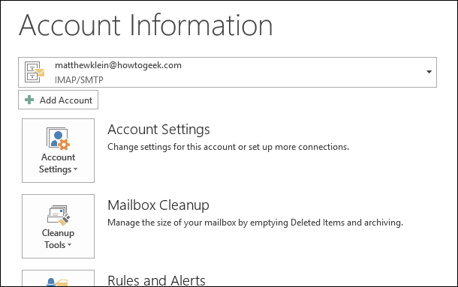Image resolution: width=458 pixels, height=287 pixels.
Task: Click 'Change settings for this account' description
Action: click(x=228, y=147)
